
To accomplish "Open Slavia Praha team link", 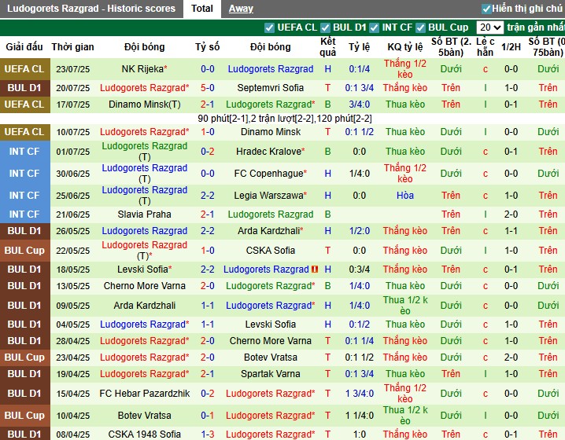I will (x=144, y=214).
